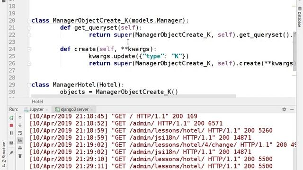Screen dimensions: 303x170
Task: Stop the running server process
Action: pos(11,126)
